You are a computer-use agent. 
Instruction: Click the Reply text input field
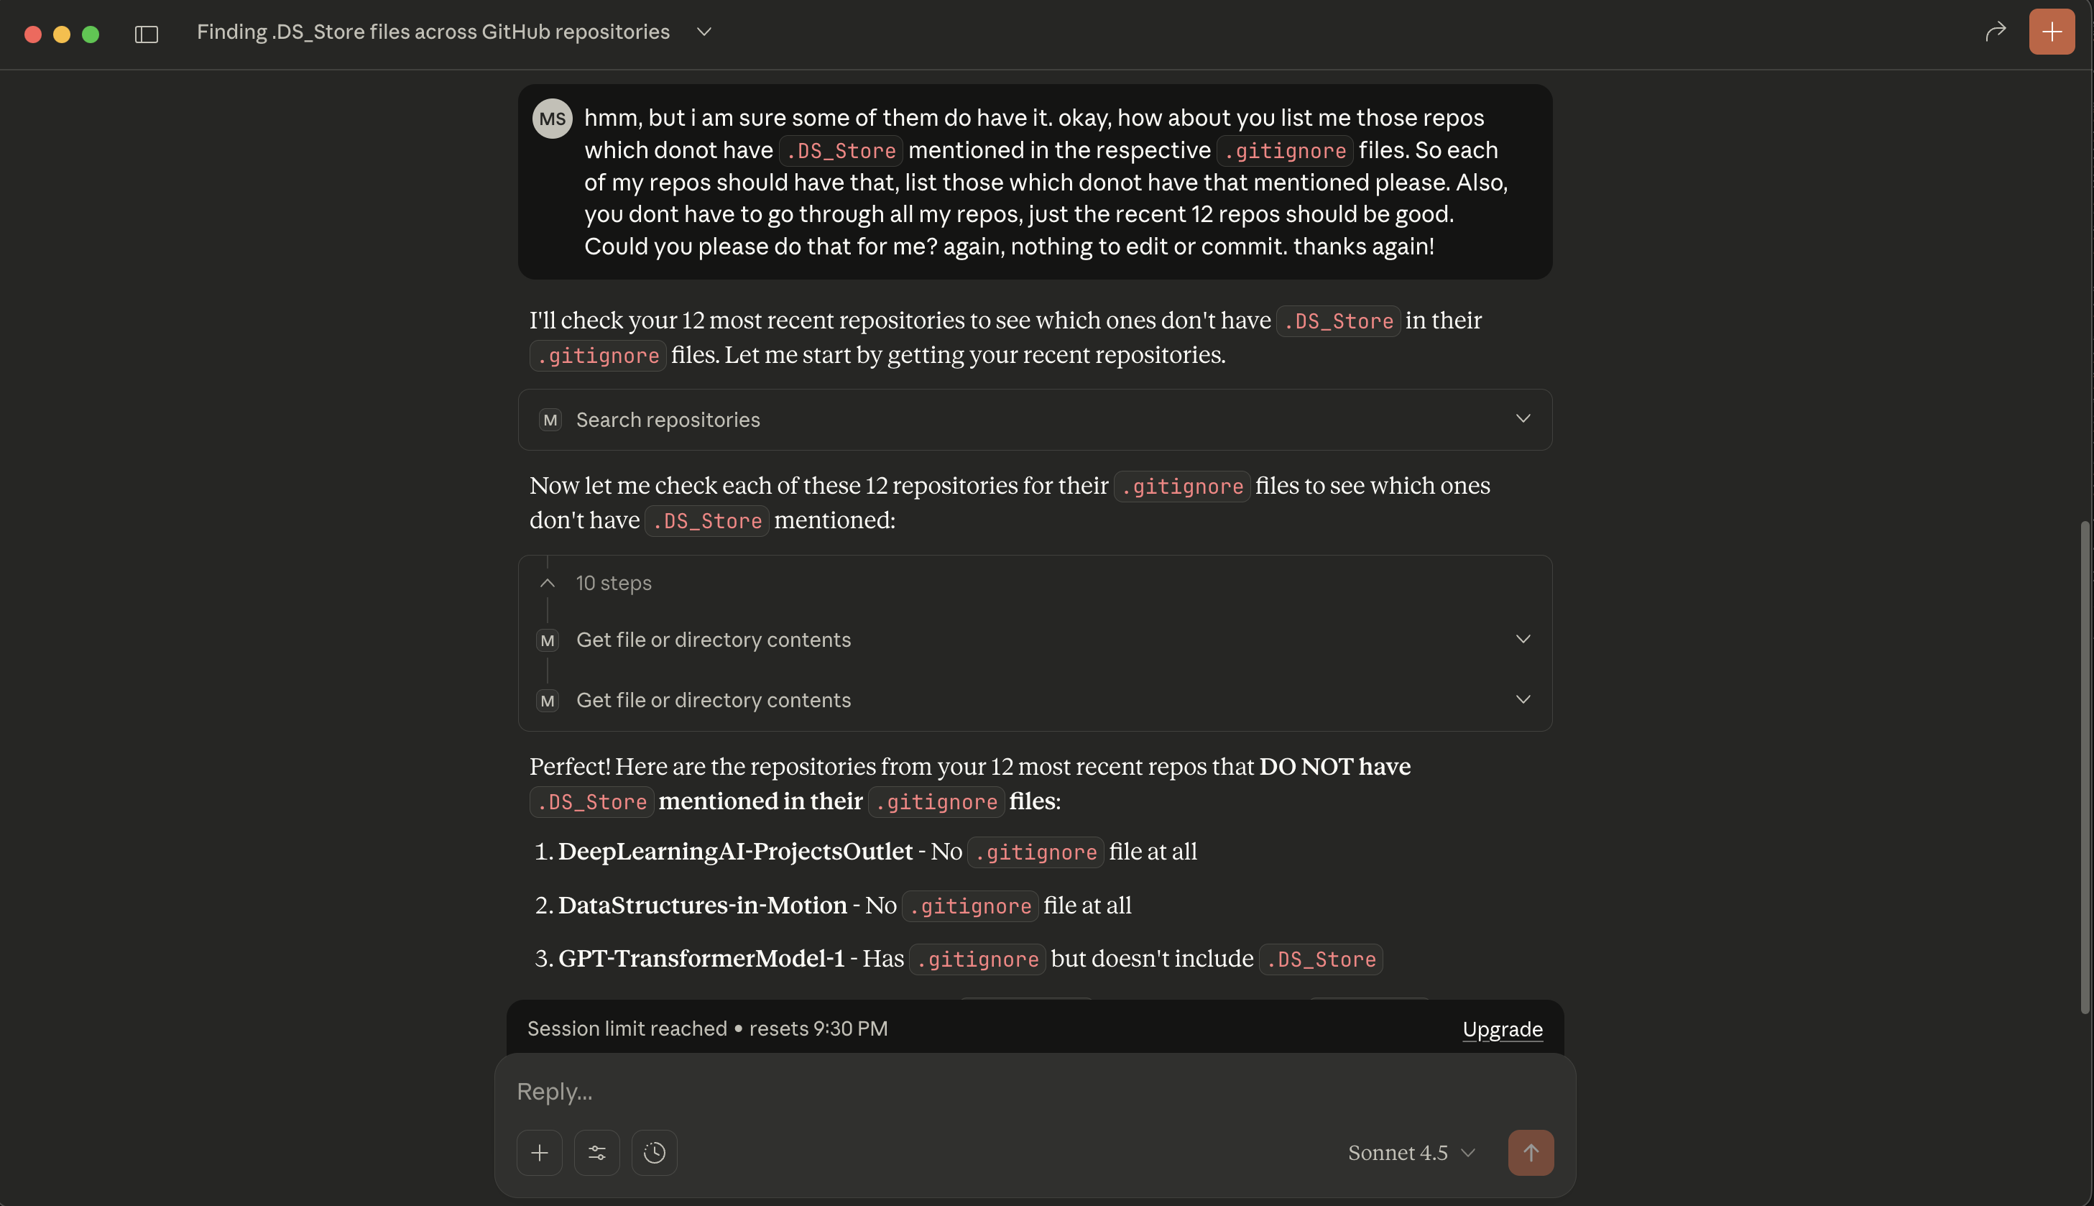994,1092
